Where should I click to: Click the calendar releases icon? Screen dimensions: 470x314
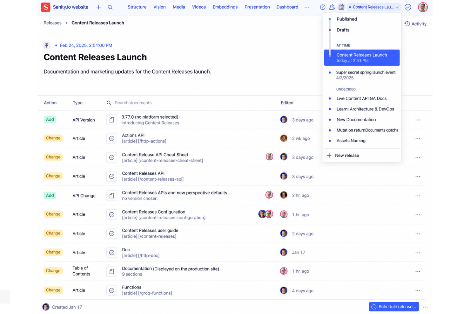[x=341, y=7]
